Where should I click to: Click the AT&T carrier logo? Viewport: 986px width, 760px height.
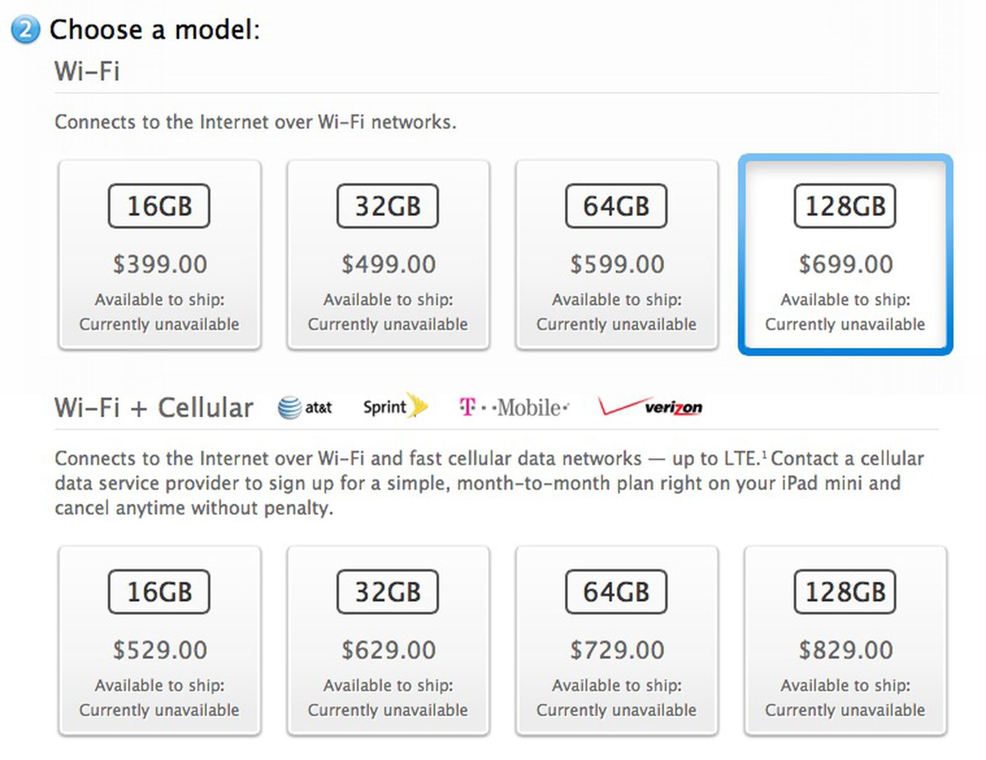[x=305, y=407]
